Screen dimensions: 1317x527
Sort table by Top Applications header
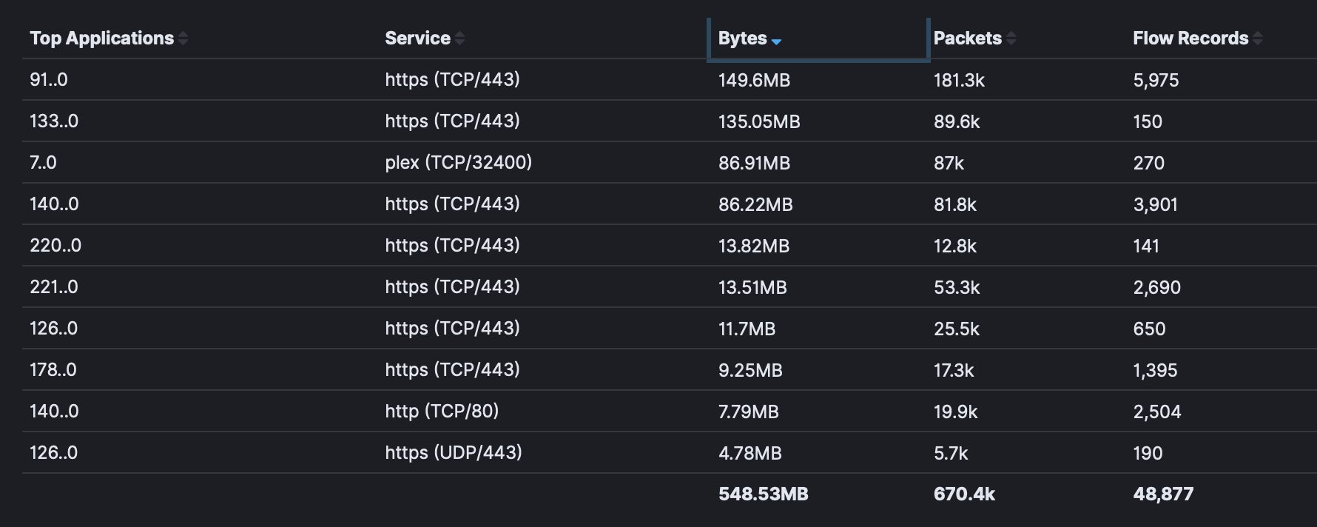tap(101, 38)
